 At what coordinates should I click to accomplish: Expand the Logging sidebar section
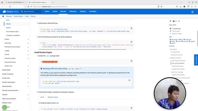pos(28,51)
